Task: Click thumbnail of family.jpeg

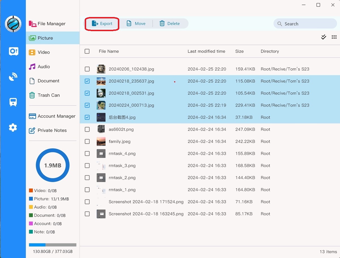Action: [101, 142]
